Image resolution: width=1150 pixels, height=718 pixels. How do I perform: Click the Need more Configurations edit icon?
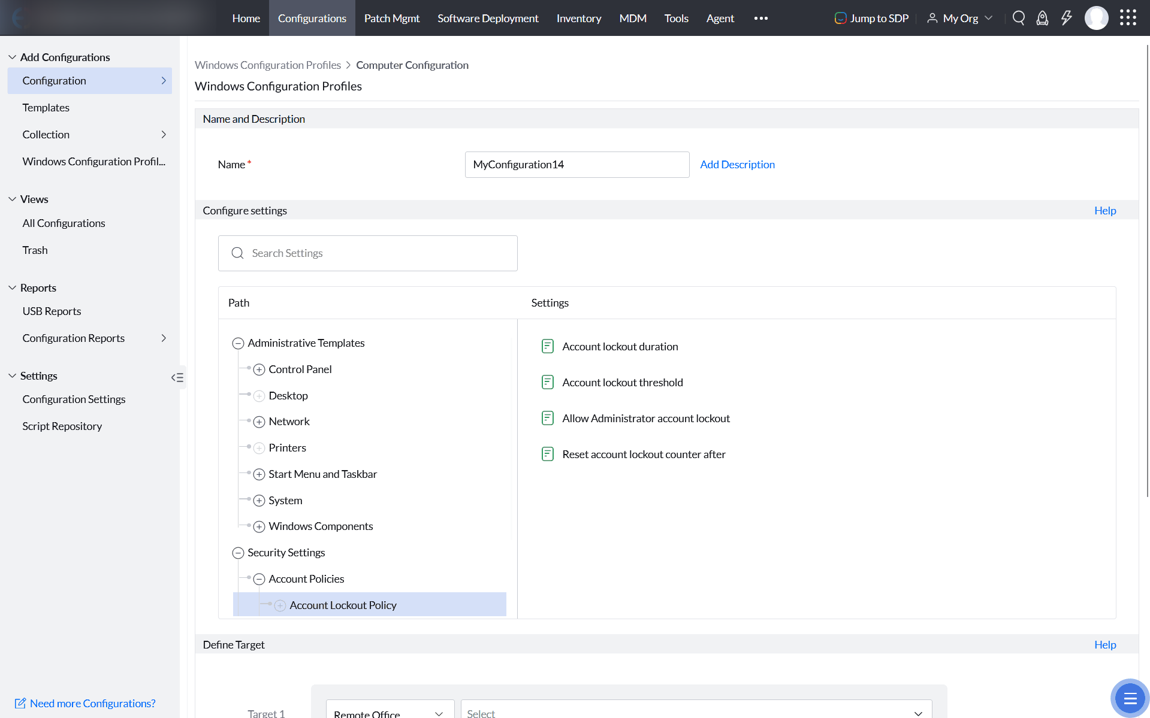click(20, 703)
